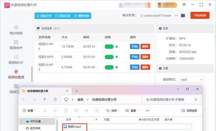This screenshot has height=131, width=216.
Task: Open the 查看 dropdown in Explorer
Action: click(132, 111)
